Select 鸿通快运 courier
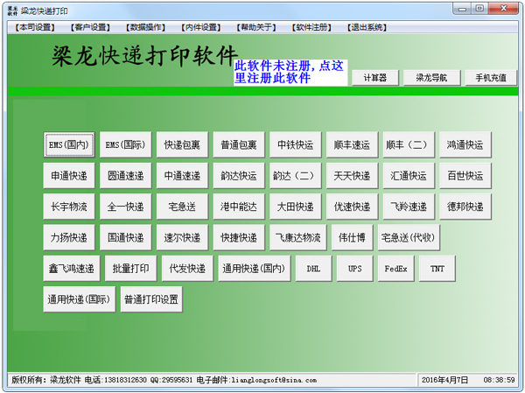The height and width of the screenshot is (393, 525). pos(465,144)
